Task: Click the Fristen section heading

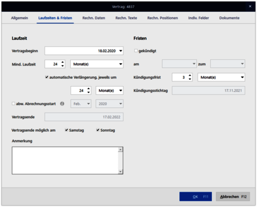Action: pos(140,38)
